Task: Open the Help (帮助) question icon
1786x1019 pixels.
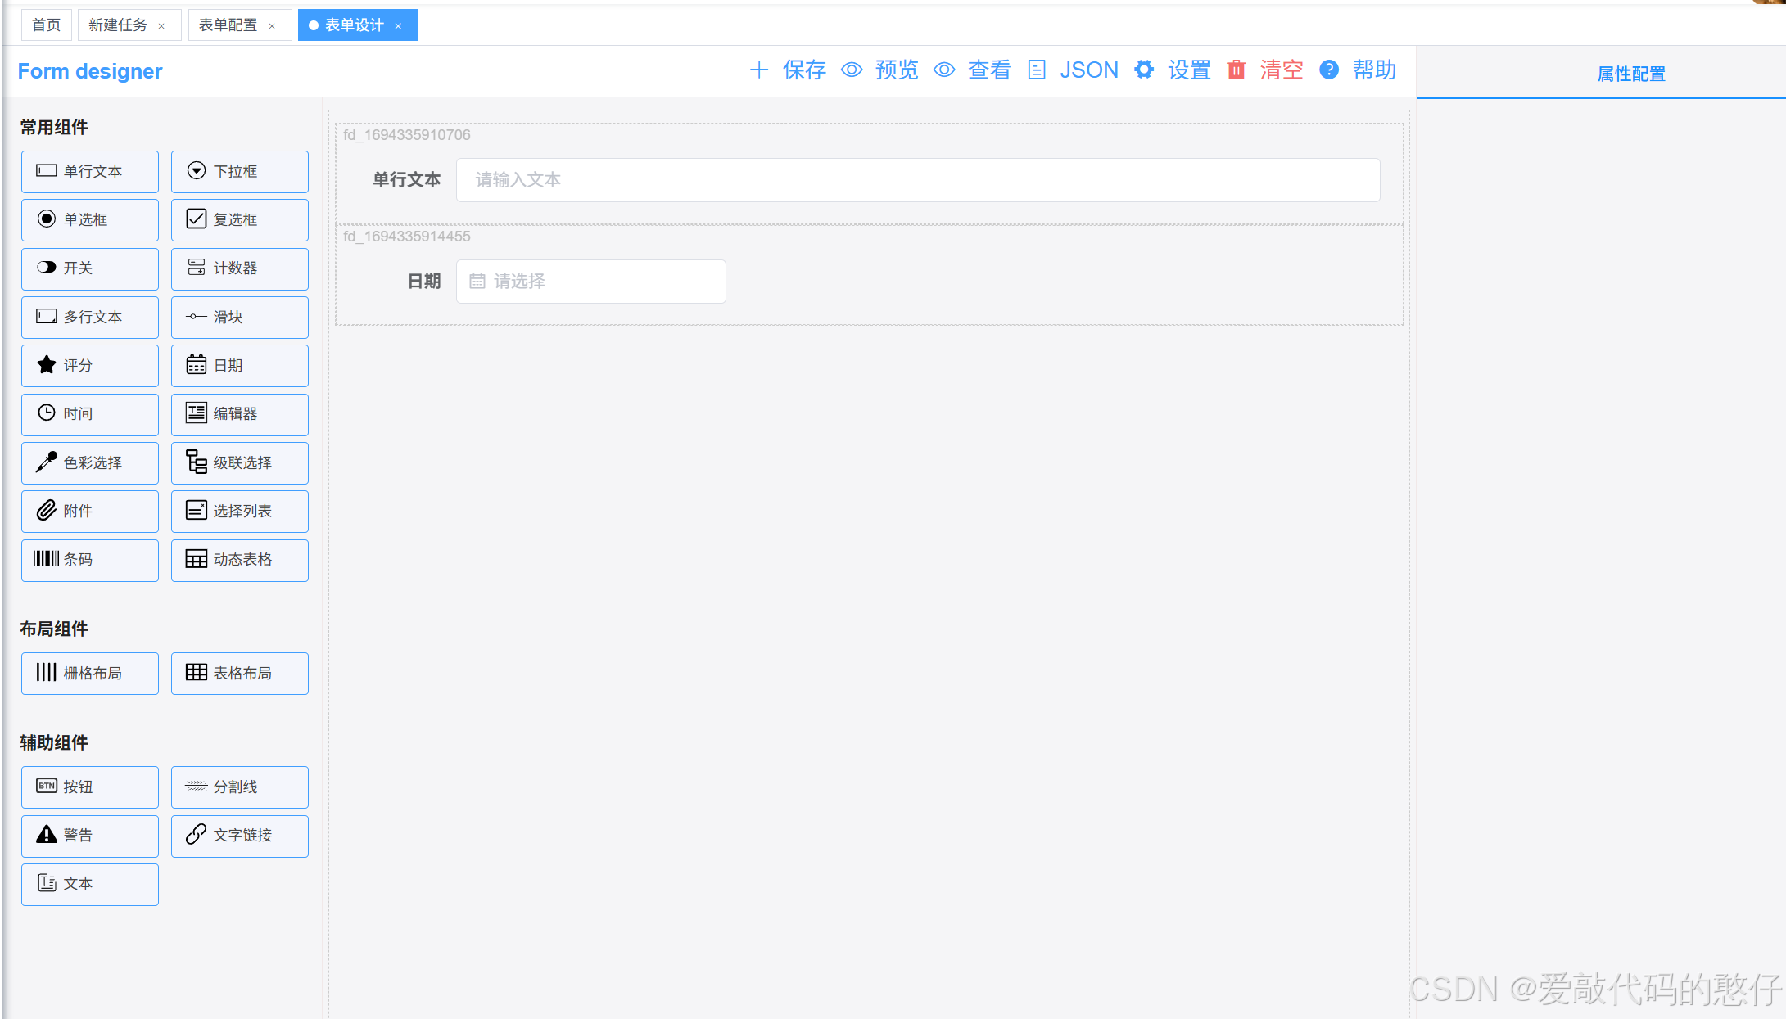Action: tap(1329, 70)
